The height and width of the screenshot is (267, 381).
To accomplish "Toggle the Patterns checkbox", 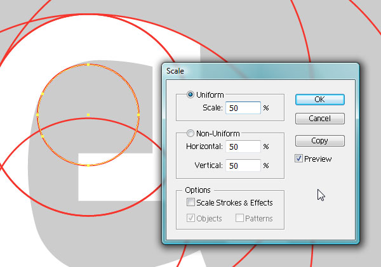I will point(239,218).
